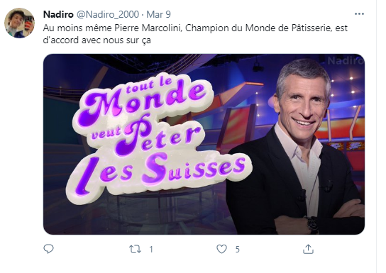Click the wristwatch in the attached photo

click(313, 225)
